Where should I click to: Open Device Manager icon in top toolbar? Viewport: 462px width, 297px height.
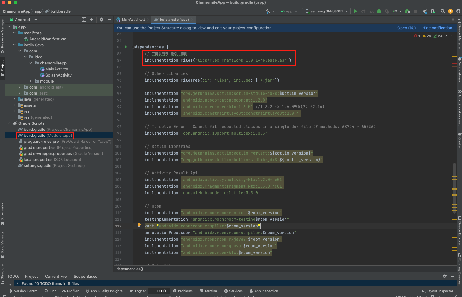433,11
